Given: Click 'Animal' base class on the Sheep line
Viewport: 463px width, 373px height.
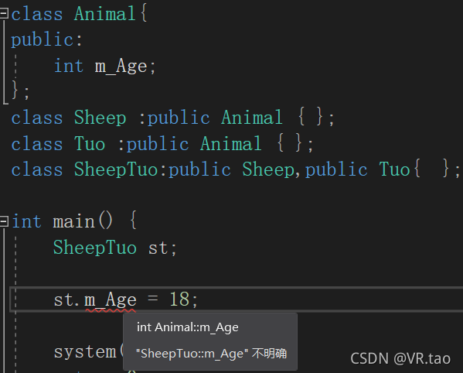Looking at the screenshot, I should point(252,118).
